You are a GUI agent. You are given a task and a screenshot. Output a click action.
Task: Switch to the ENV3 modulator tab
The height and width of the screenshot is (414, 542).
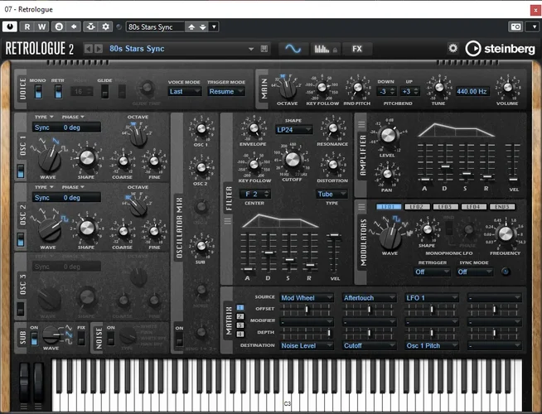(x=502, y=206)
